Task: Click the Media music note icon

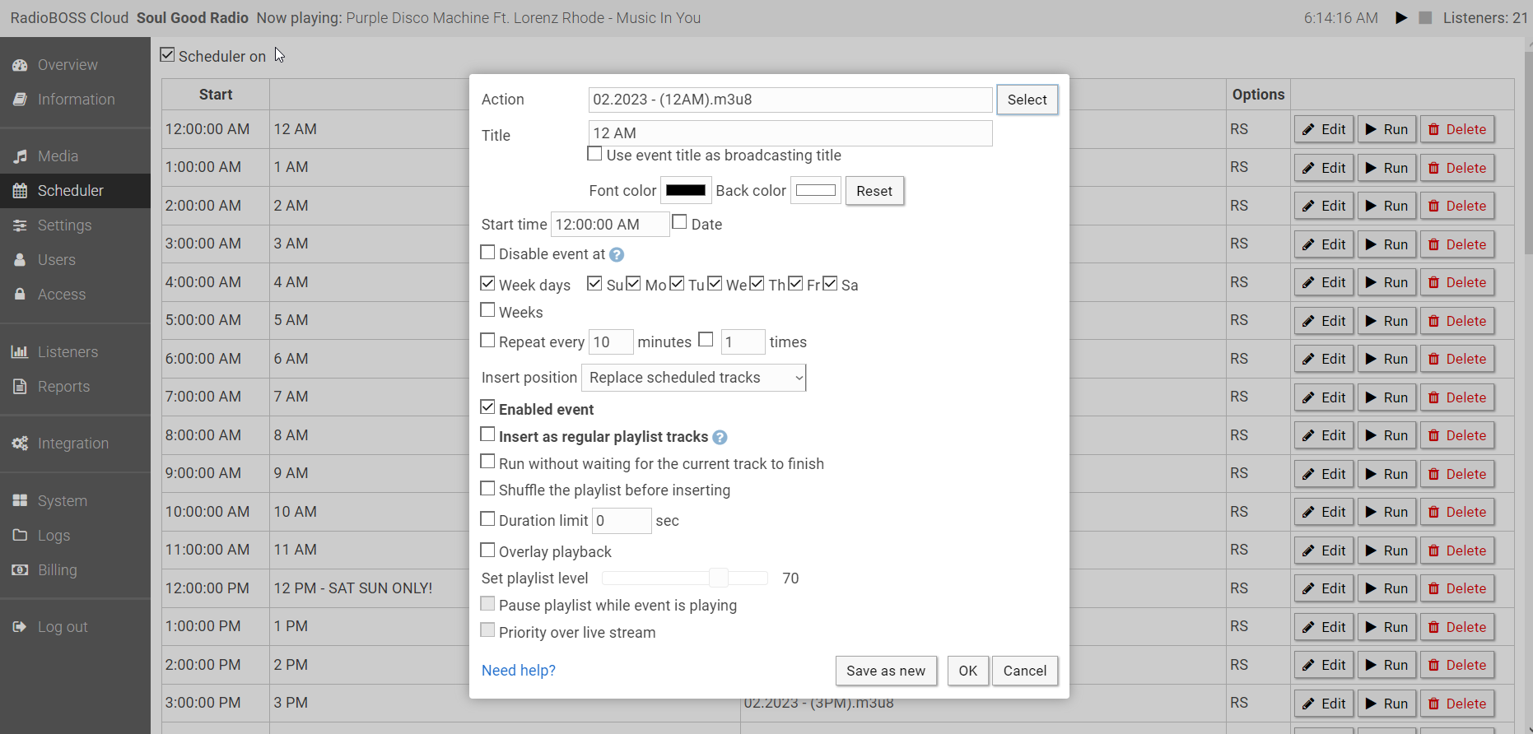Action: pyautogui.click(x=20, y=156)
